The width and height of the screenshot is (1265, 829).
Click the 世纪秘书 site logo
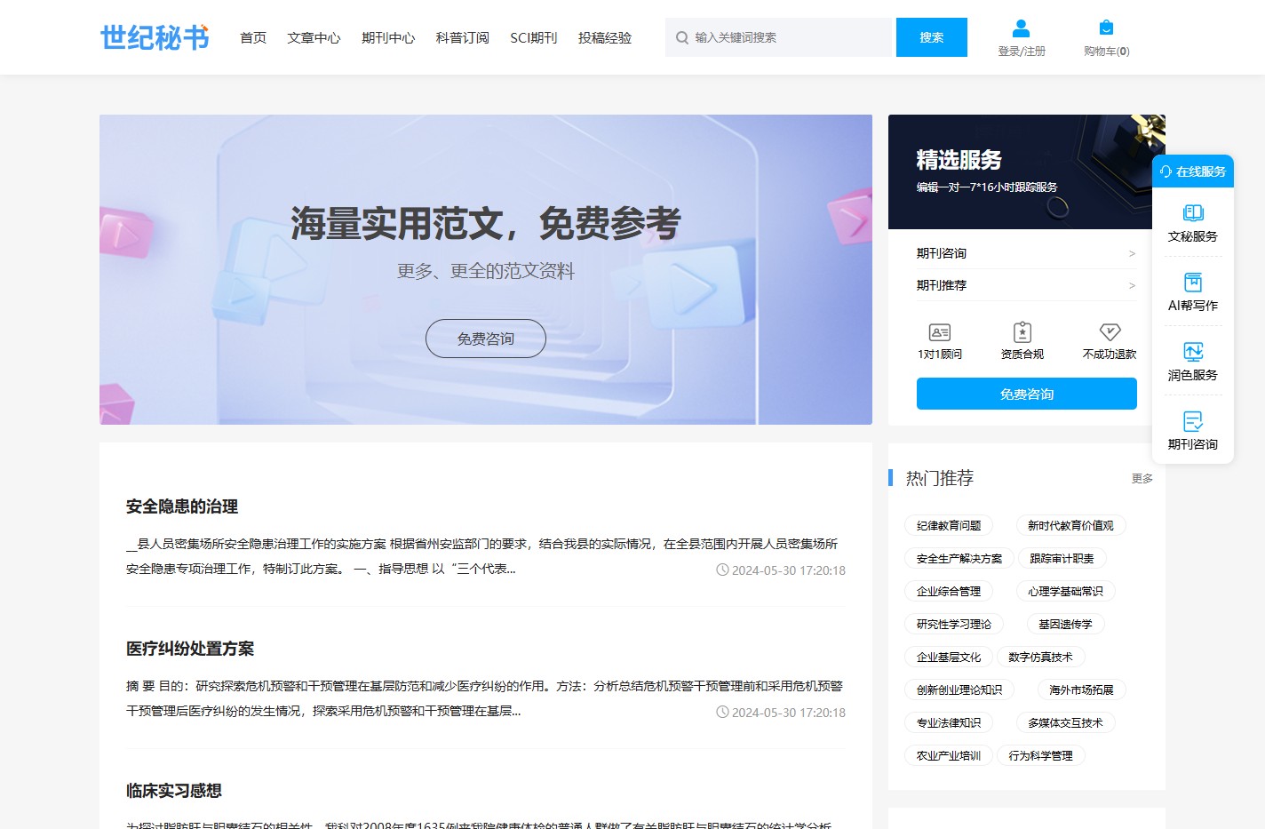[155, 37]
